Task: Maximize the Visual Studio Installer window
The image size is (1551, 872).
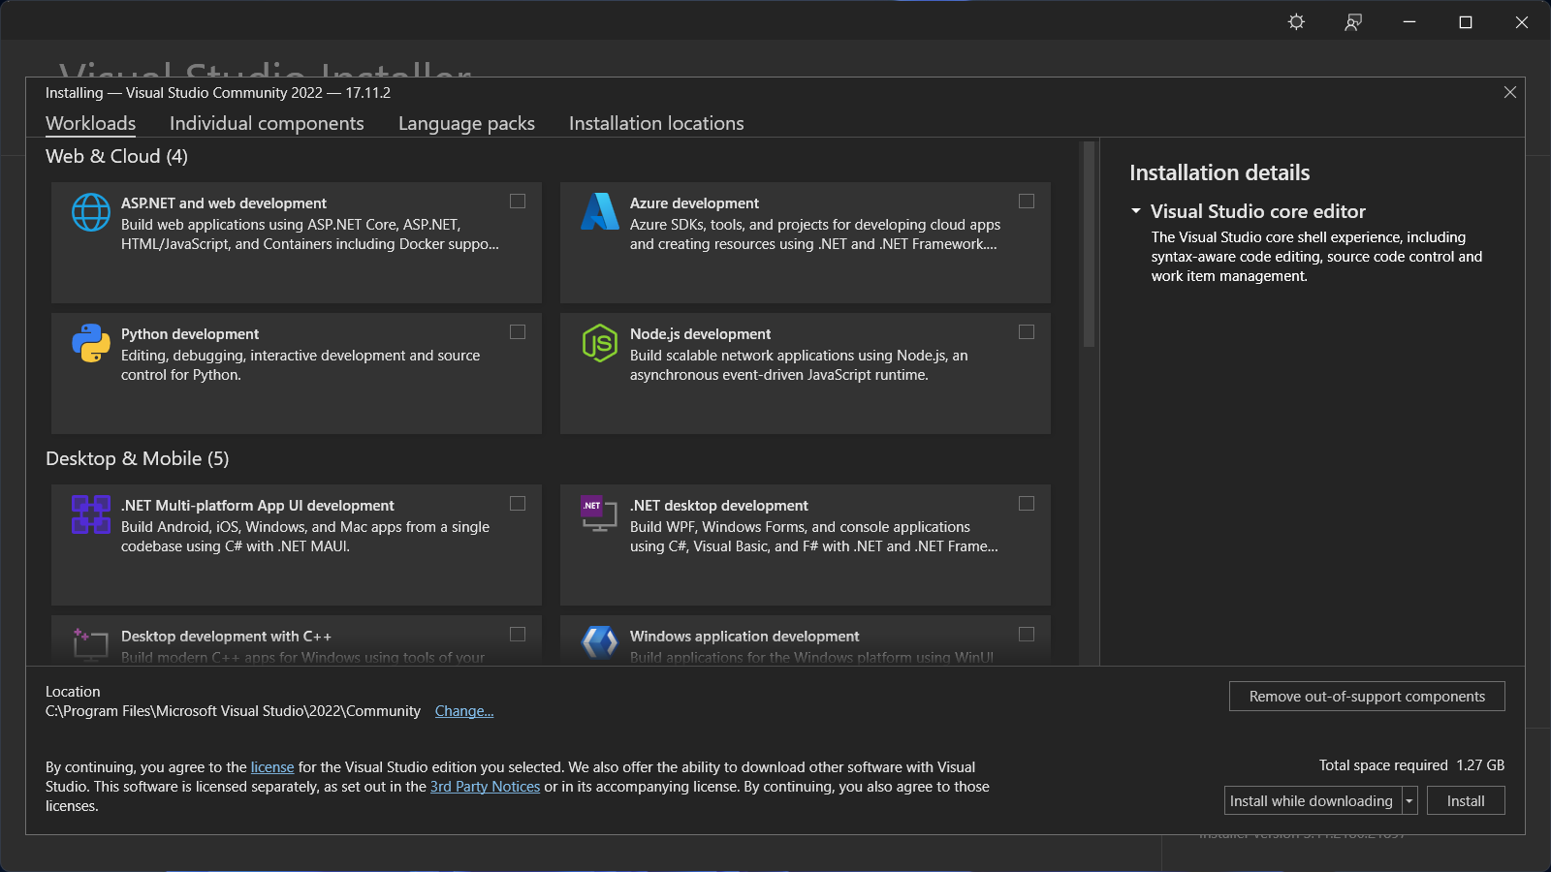Action: pos(1466,21)
